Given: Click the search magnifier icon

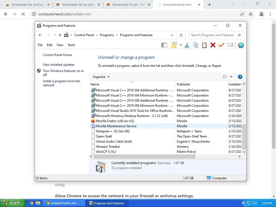Looking at the screenshot, I should click(239, 35).
